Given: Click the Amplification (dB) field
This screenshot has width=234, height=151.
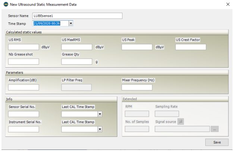Looking at the screenshot, I should (x=24, y=87).
